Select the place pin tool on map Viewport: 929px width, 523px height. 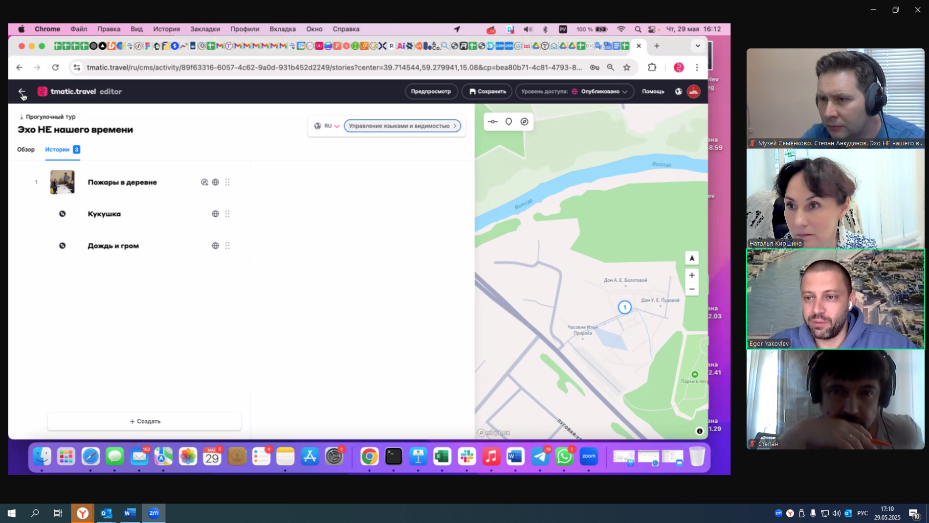pos(509,122)
